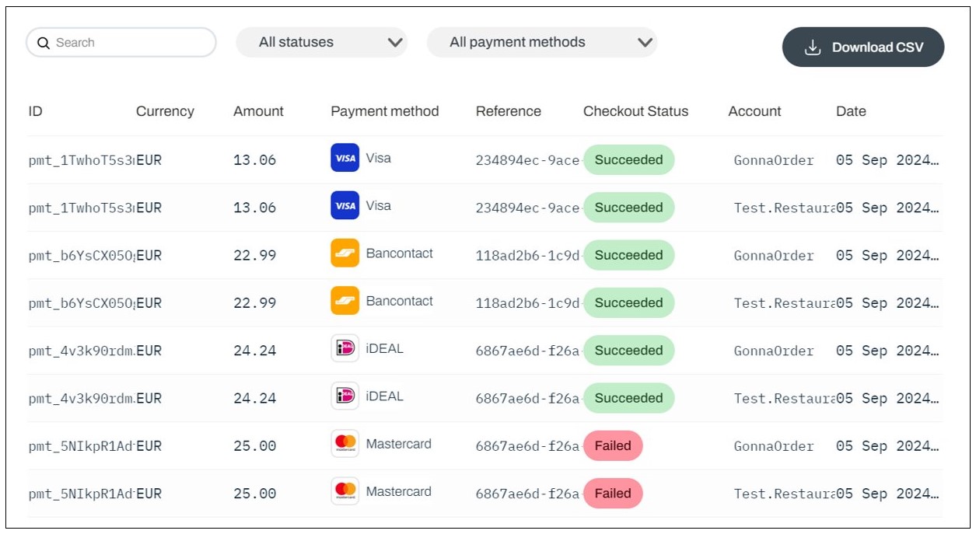The height and width of the screenshot is (534, 976).
Task: Click the Test.Restaurant account in the iDEAL row
Action: (785, 399)
